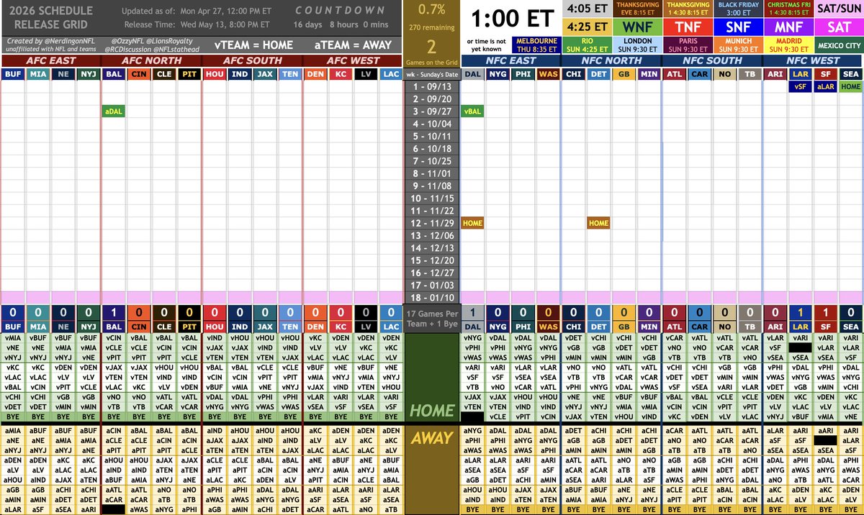
Task: Click the Black Friday 3:00 ET cell
Action: (737, 9)
